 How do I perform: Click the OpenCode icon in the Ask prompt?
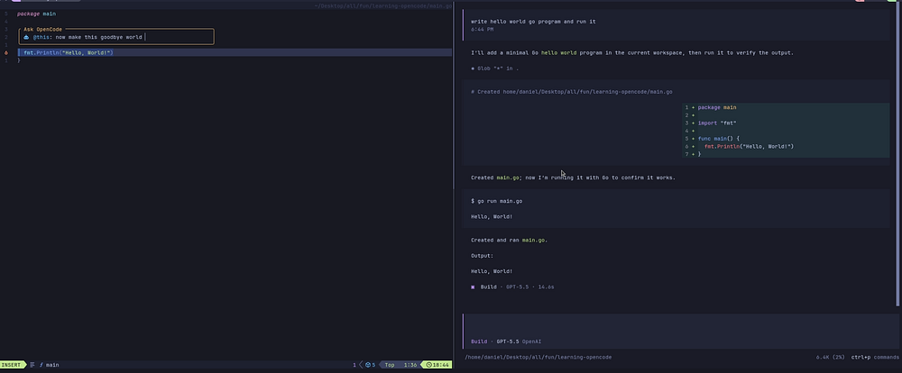click(26, 37)
